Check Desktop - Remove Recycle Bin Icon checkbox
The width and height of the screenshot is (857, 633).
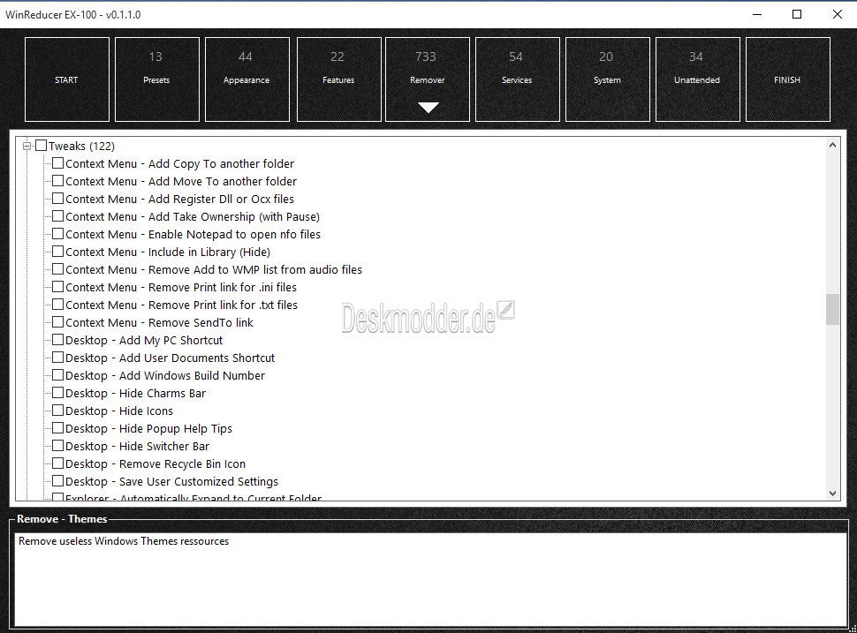(x=58, y=463)
